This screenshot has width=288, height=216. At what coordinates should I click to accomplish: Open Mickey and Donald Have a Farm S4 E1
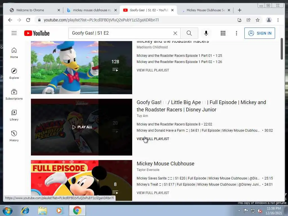click(205, 130)
